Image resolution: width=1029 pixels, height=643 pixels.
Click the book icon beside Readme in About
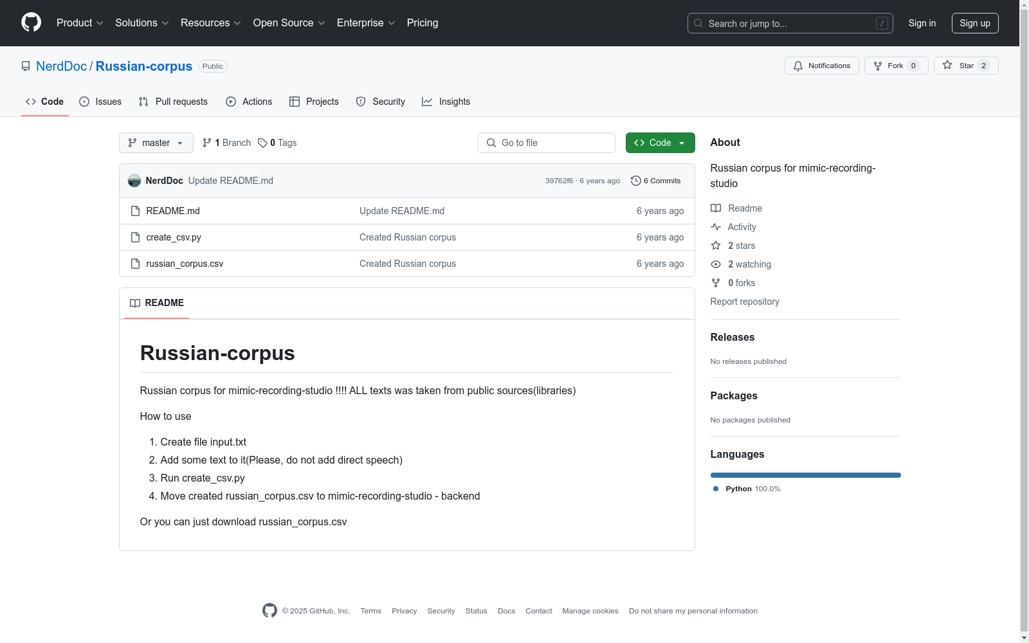716,208
